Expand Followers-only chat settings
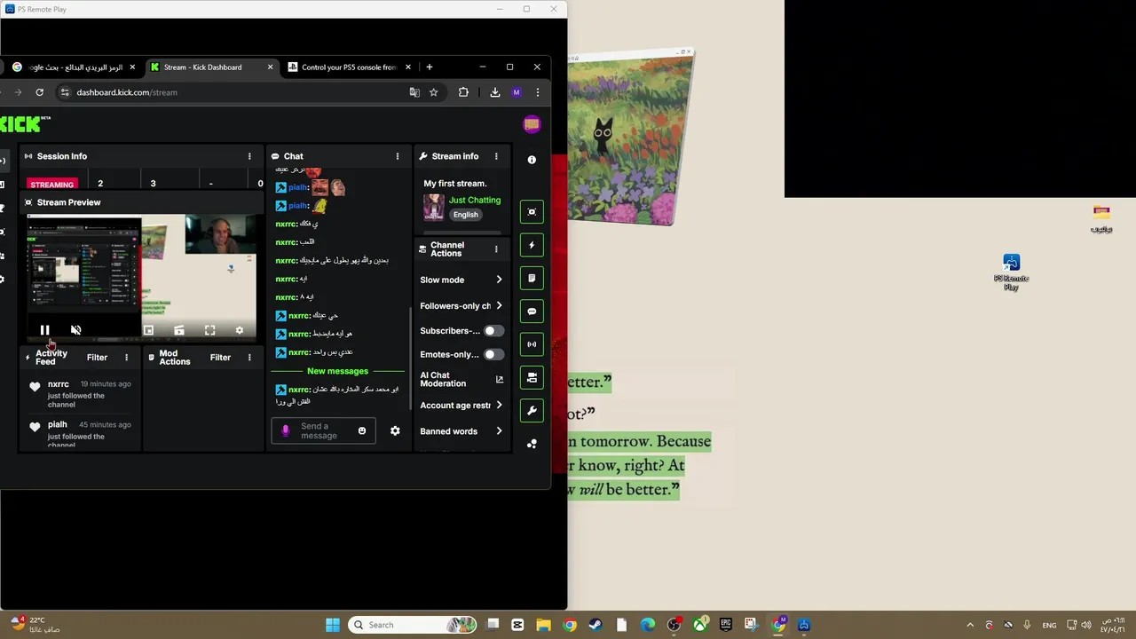Image resolution: width=1136 pixels, height=639 pixels. click(x=461, y=305)
